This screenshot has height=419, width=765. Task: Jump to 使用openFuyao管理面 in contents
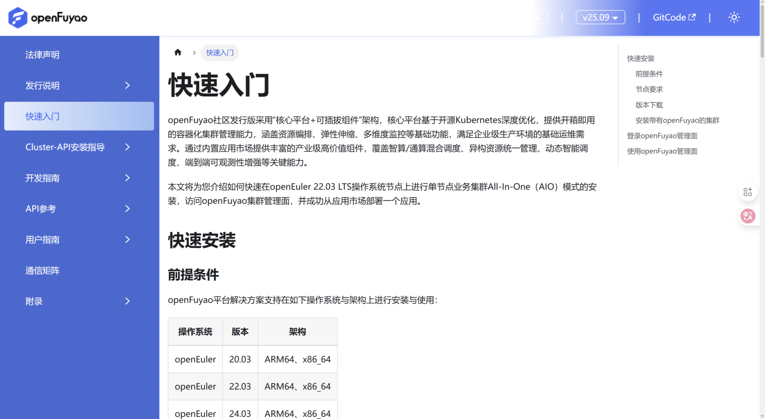(662, 152)
